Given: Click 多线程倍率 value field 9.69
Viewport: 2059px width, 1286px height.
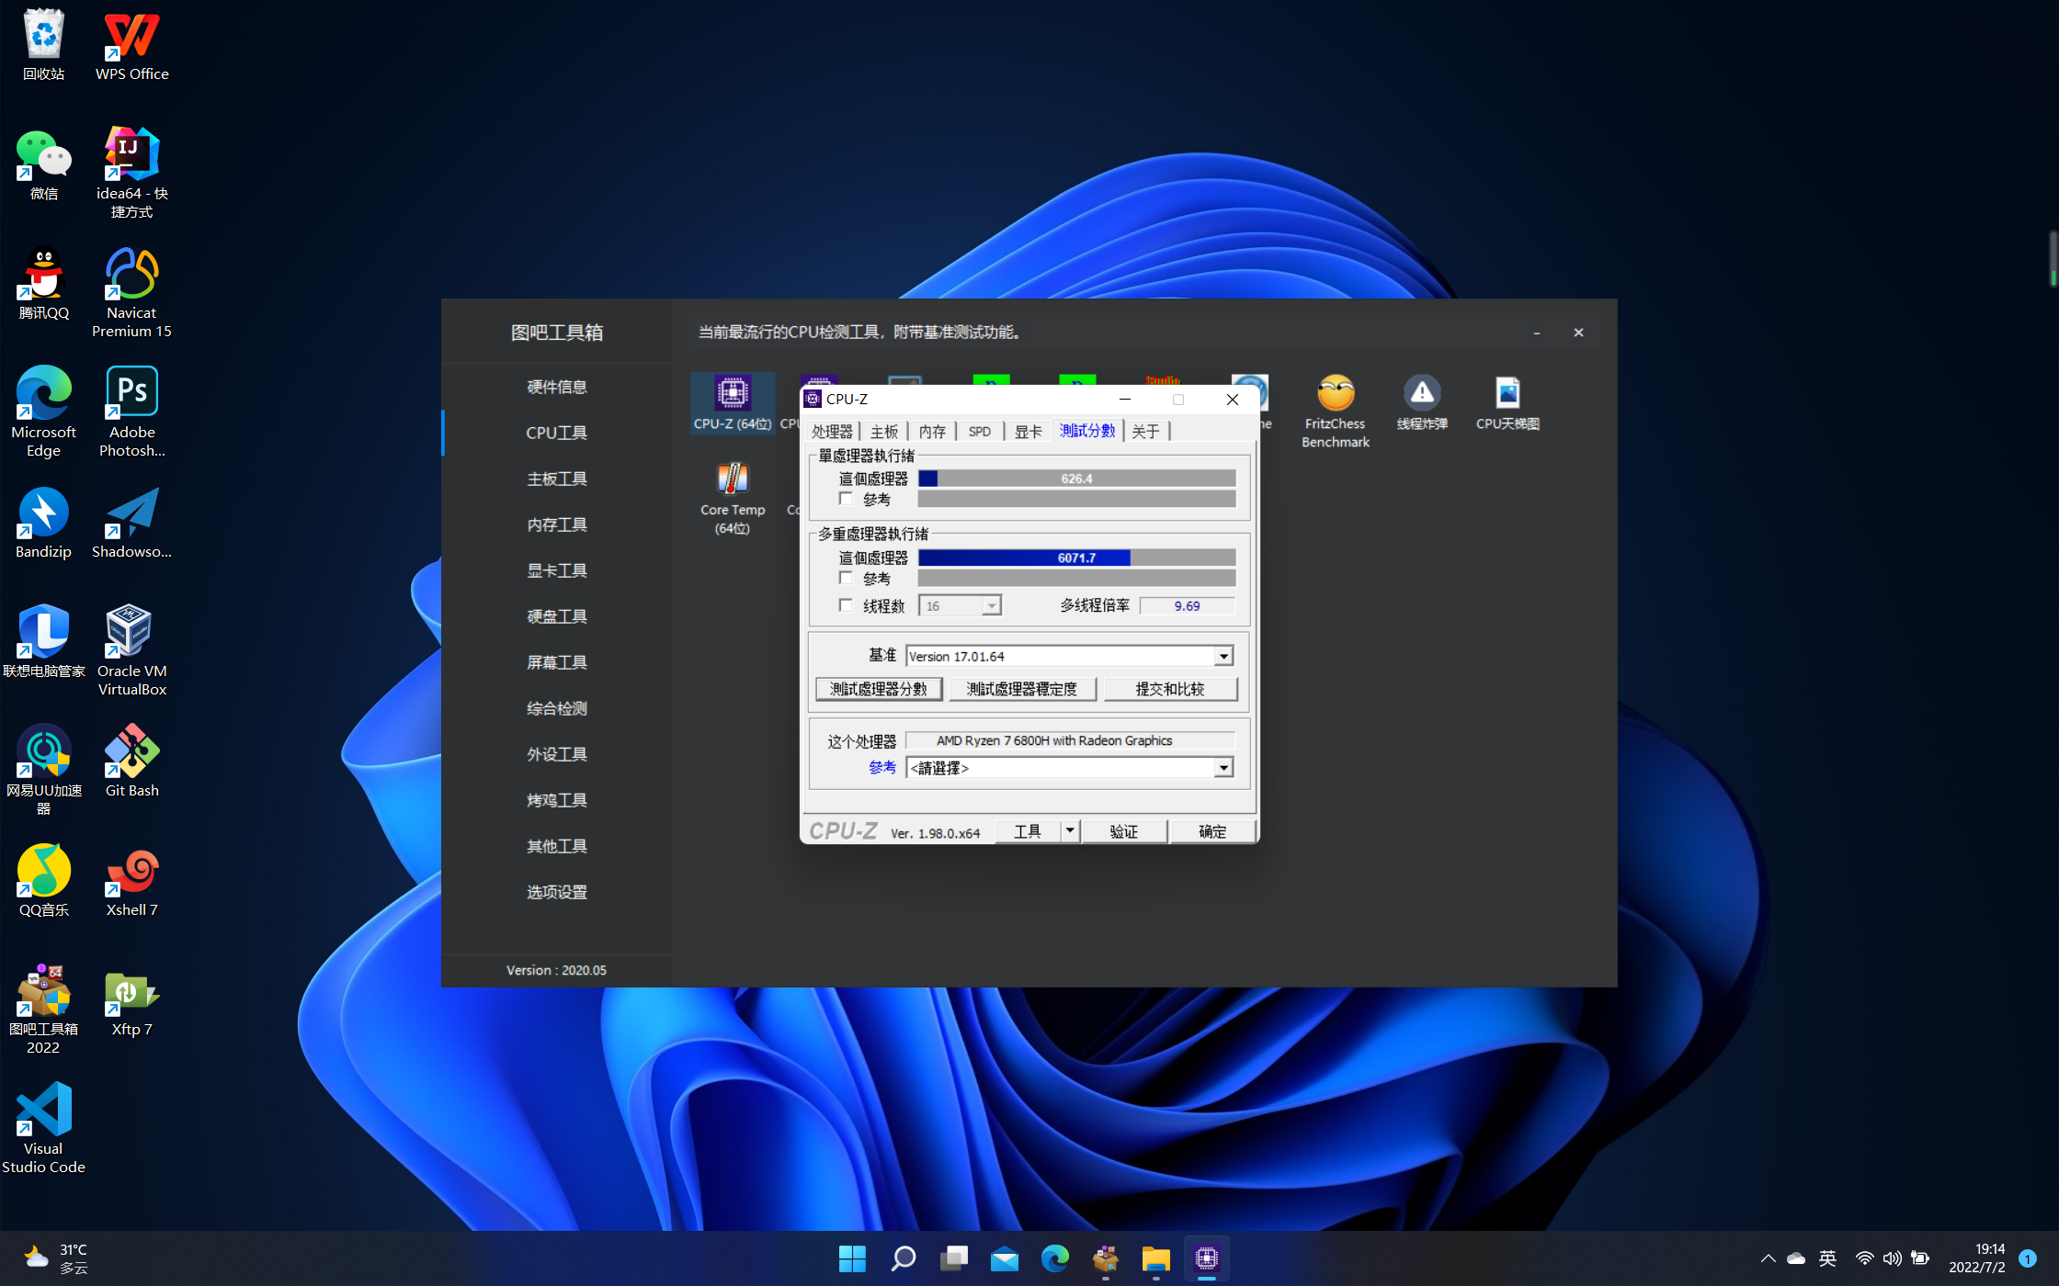Looking at the screenshot, I should (1187, 606).
